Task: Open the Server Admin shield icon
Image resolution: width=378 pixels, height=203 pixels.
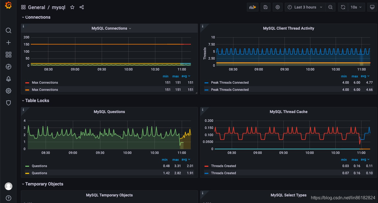Action: (x=9, y=103)
